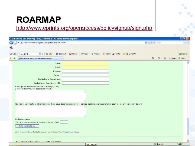
Task: Click the Institution or Department URL field
Action: coord(85,83)
